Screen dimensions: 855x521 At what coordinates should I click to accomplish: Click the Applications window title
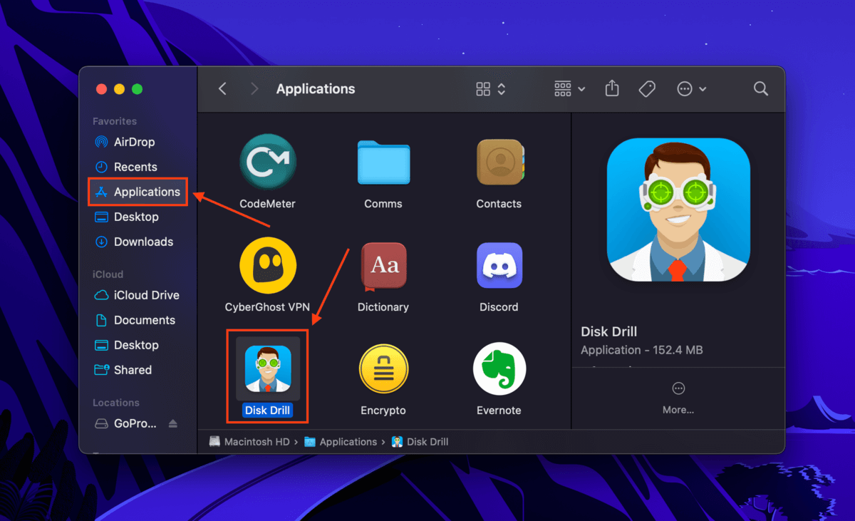click(x=316, y=89)
